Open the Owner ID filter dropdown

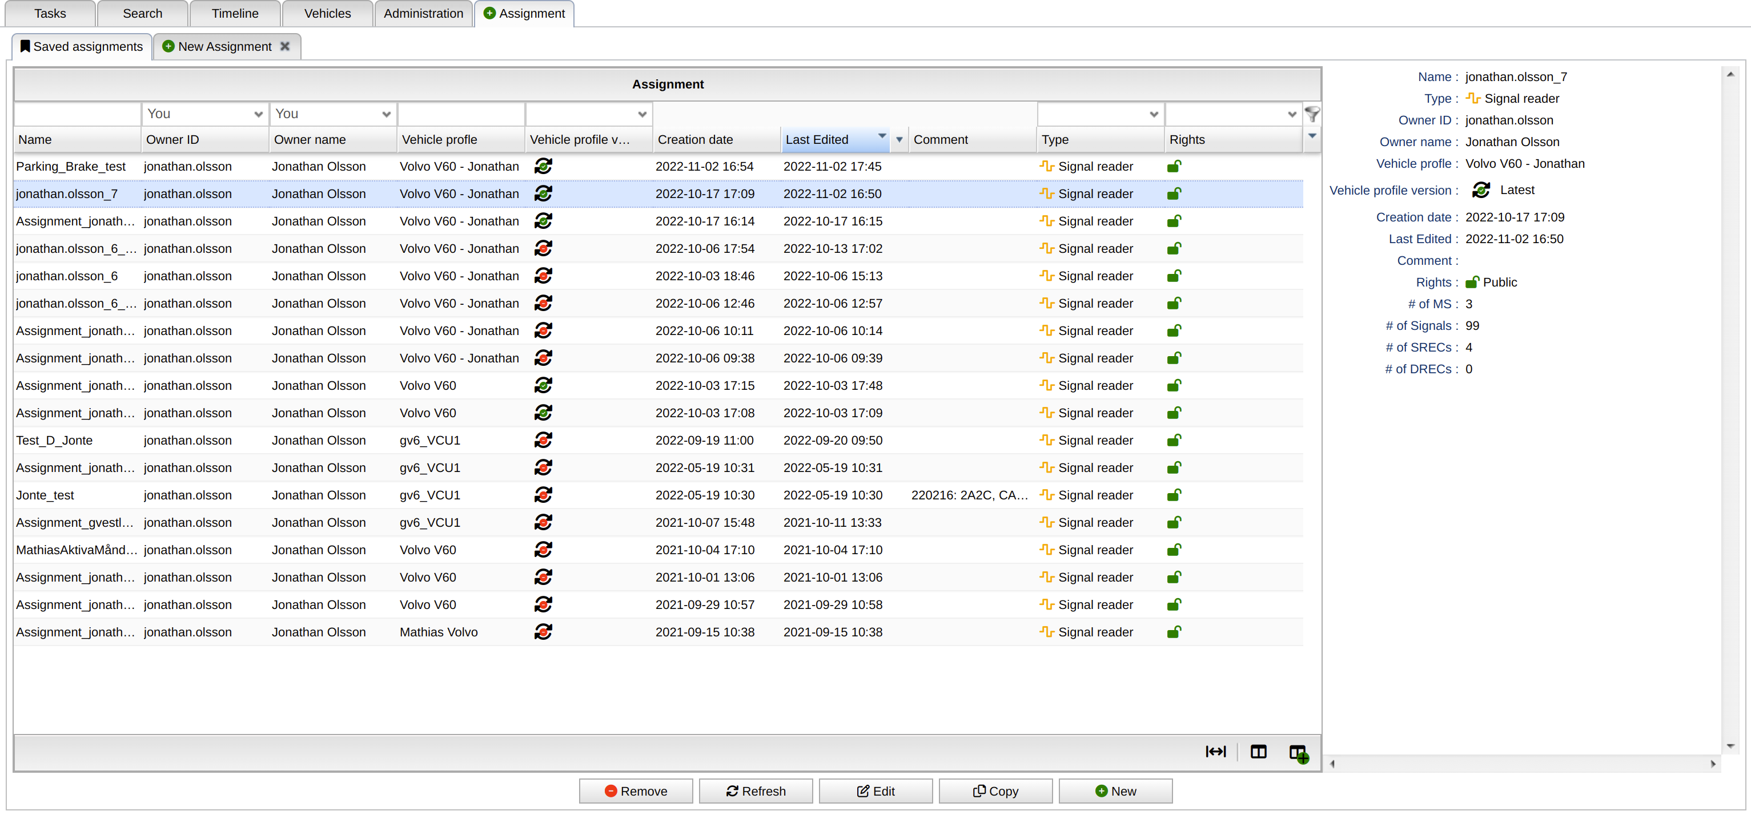coord(258,114)
